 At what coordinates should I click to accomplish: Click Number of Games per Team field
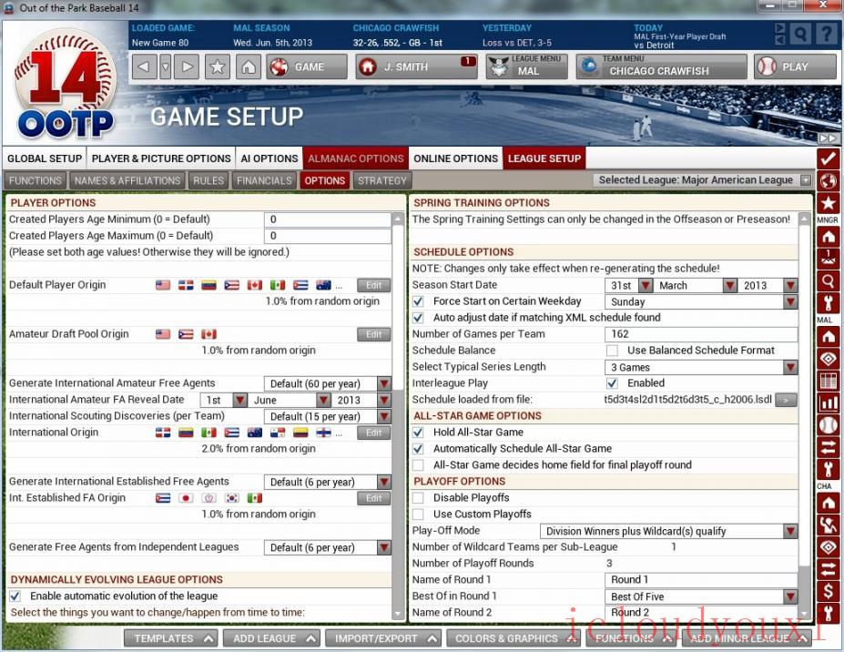(x=701, y=334)
